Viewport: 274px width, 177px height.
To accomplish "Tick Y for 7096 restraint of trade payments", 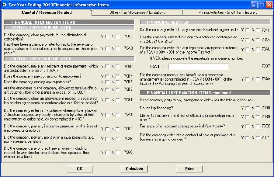I will click(x=107, y=67).
